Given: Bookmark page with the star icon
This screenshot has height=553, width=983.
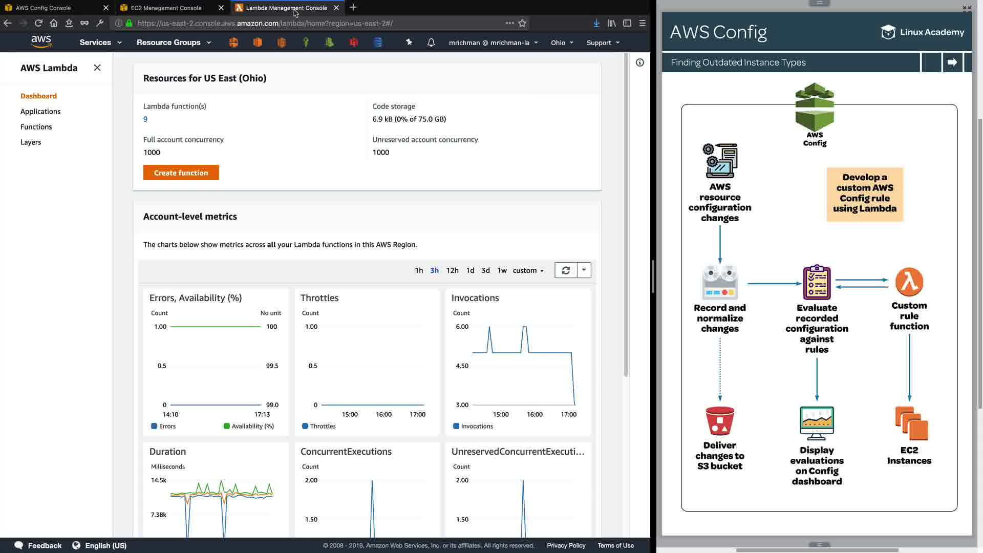Looking at the screenshot, I should [522, 23].
